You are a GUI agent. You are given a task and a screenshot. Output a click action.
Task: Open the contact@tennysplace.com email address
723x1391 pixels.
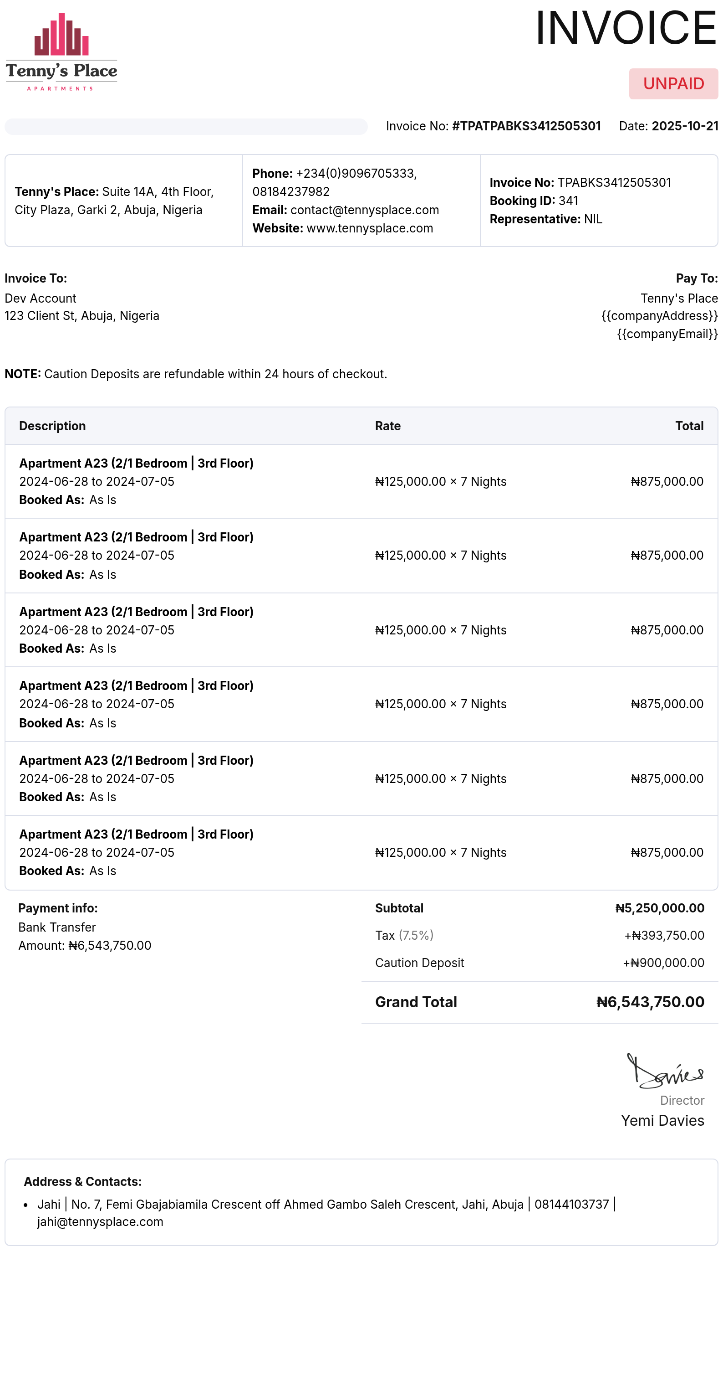click(364, 210)
